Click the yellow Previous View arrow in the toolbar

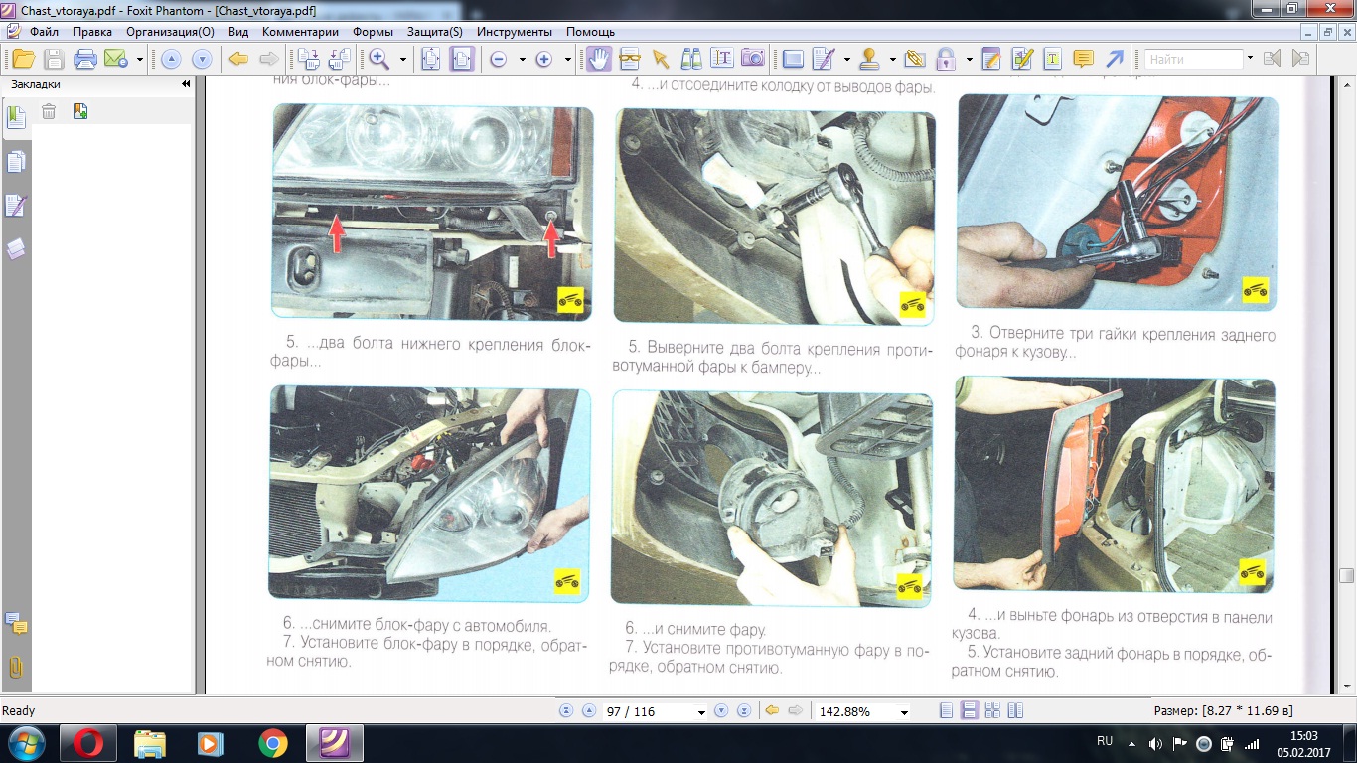point(238,59)
